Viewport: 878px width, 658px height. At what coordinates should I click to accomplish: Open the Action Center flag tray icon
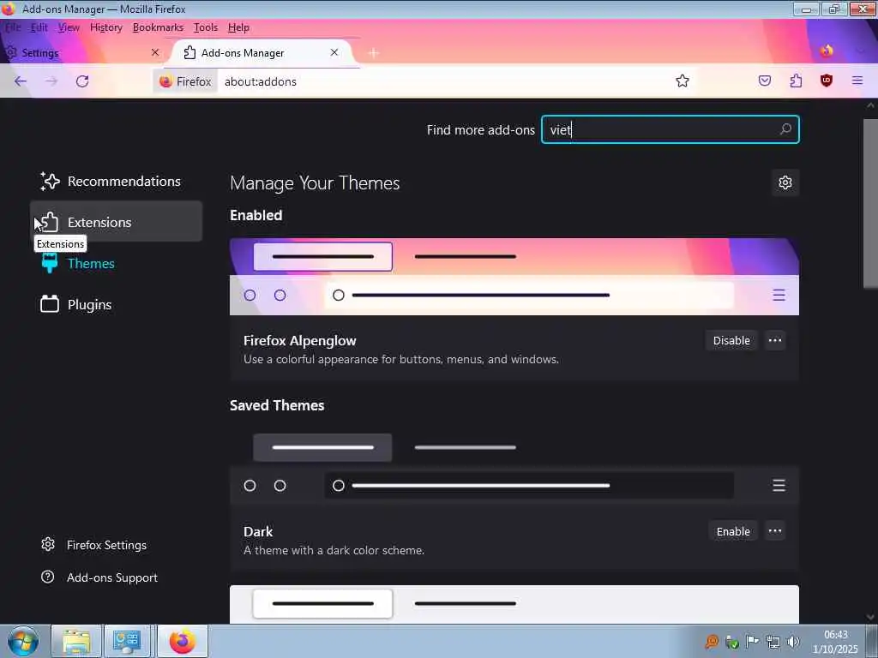point(753,641)
